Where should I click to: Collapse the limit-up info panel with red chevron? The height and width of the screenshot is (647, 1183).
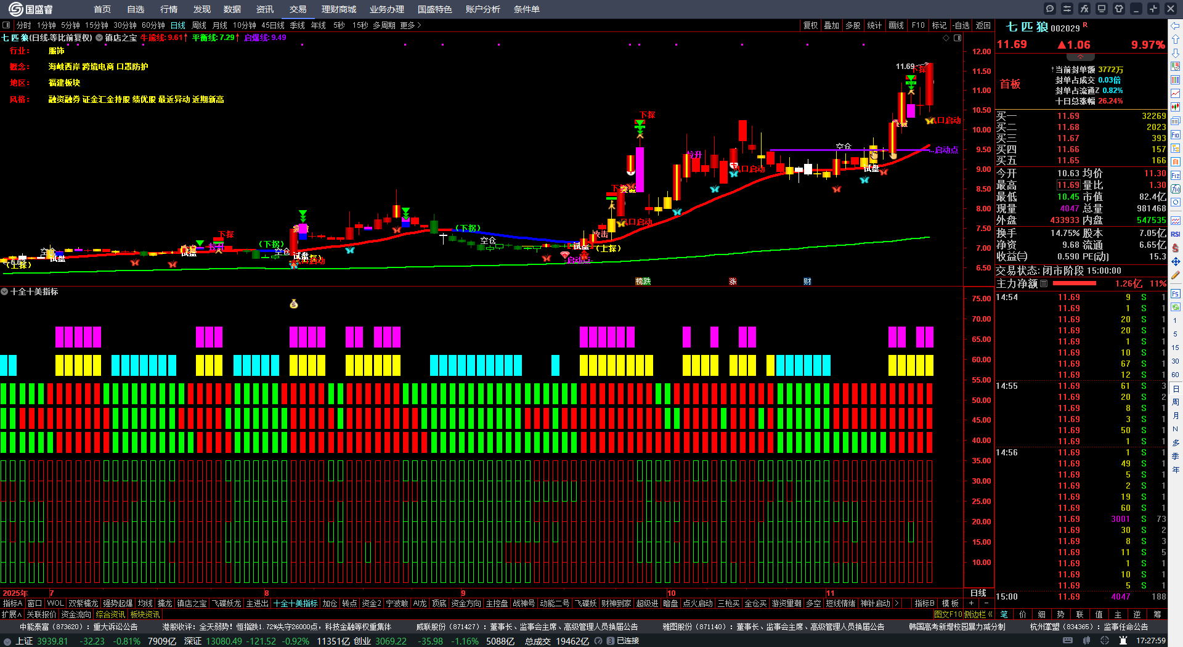point(1080,57)
